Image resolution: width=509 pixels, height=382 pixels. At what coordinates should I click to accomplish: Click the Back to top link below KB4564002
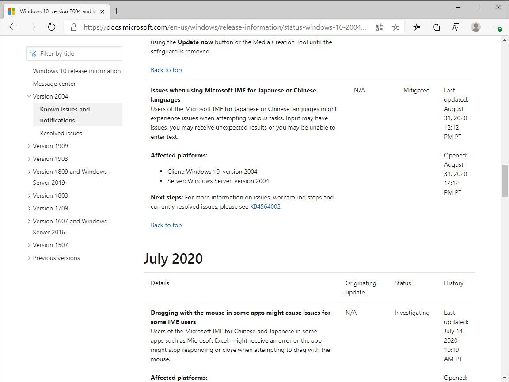(166, 225)
